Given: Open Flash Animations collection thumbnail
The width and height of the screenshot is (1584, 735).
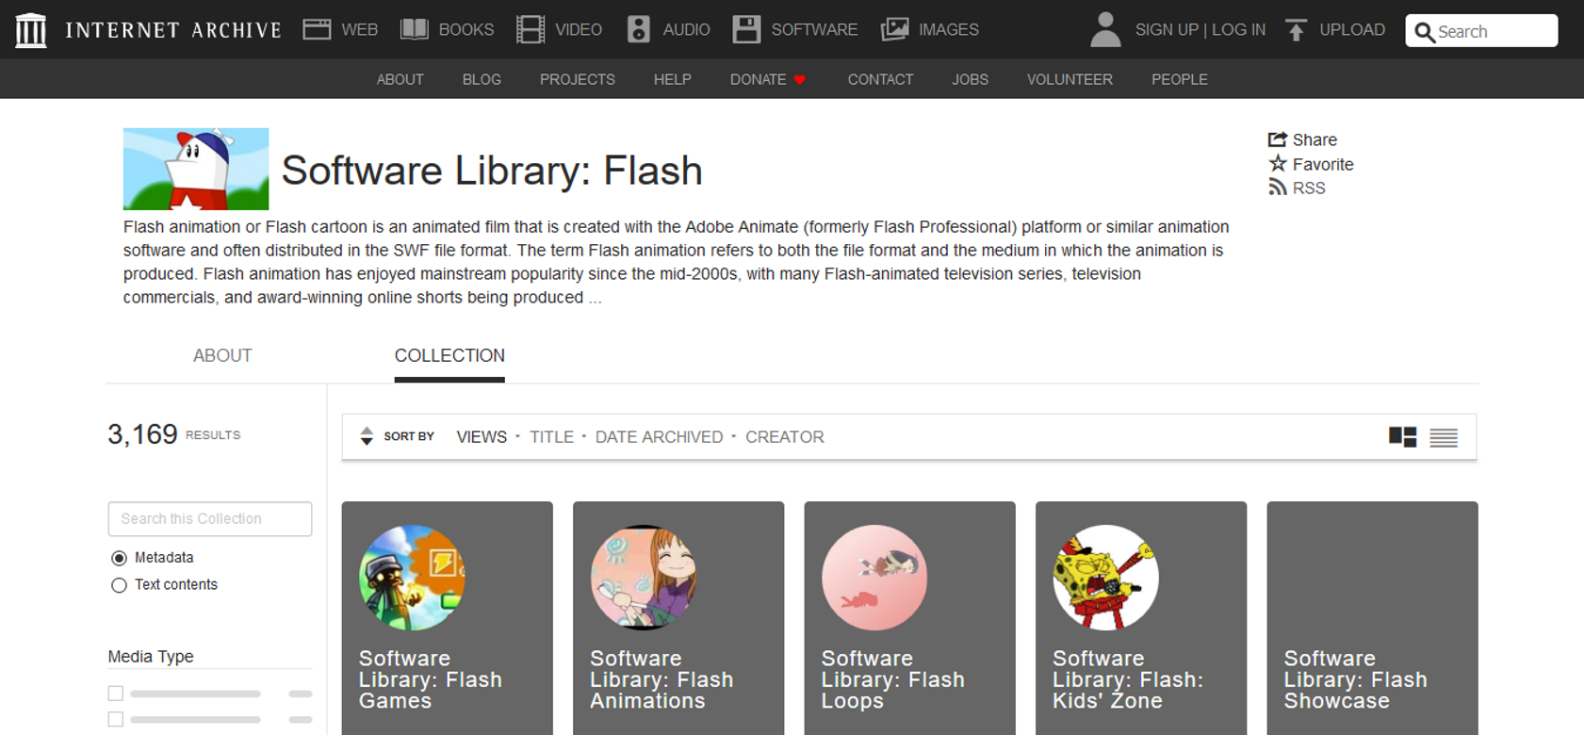Looking at the screenshot, I should pos(644,578).
